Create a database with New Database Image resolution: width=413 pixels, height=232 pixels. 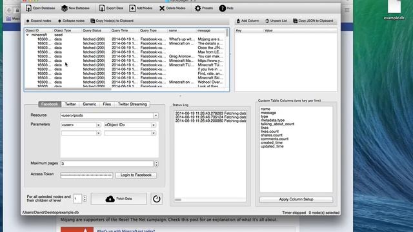click(x=75, y=8)
